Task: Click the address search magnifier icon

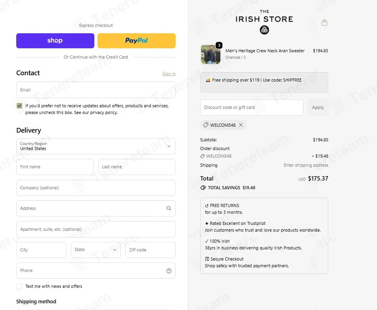Action: 169,208
